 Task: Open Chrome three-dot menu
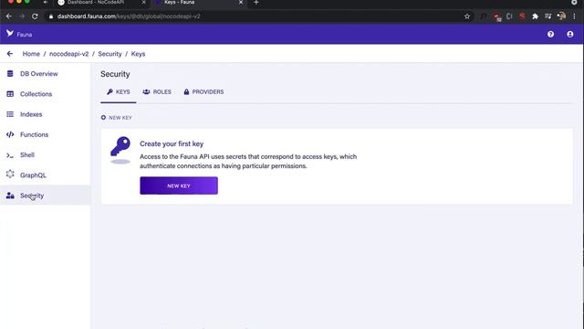[574, 16]
